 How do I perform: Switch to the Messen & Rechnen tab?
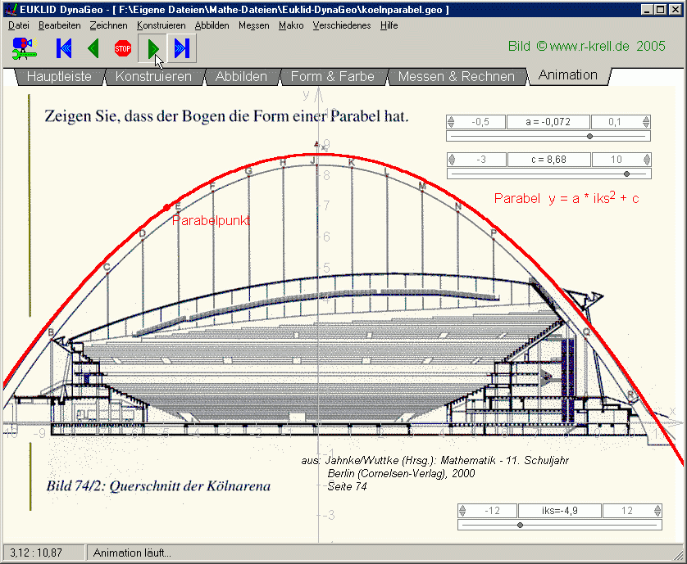(456, 77)
